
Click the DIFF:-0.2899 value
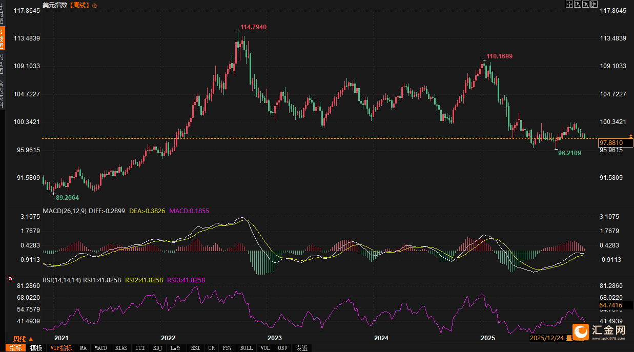tap(107, 211)
